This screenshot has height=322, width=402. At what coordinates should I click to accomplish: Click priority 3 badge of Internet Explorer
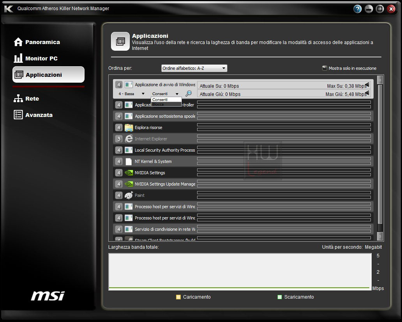point(119,139)
